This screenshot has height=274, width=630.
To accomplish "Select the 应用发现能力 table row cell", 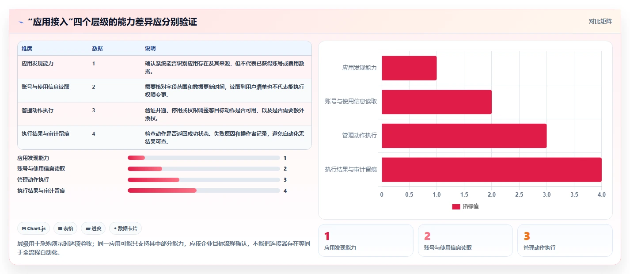I will (x=38, y=63).
